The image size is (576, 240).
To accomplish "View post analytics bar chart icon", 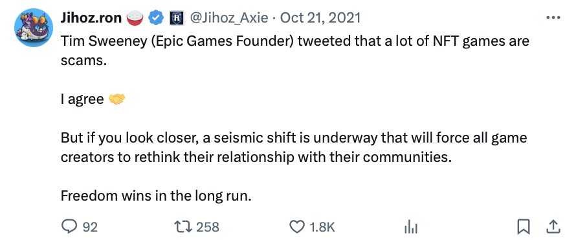I will (x=411, y=228).
